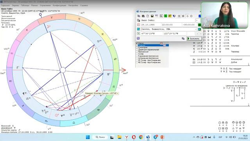
Task: Click the floppy disk save icon
Action: pyautogui.click(x=152, y=16)
